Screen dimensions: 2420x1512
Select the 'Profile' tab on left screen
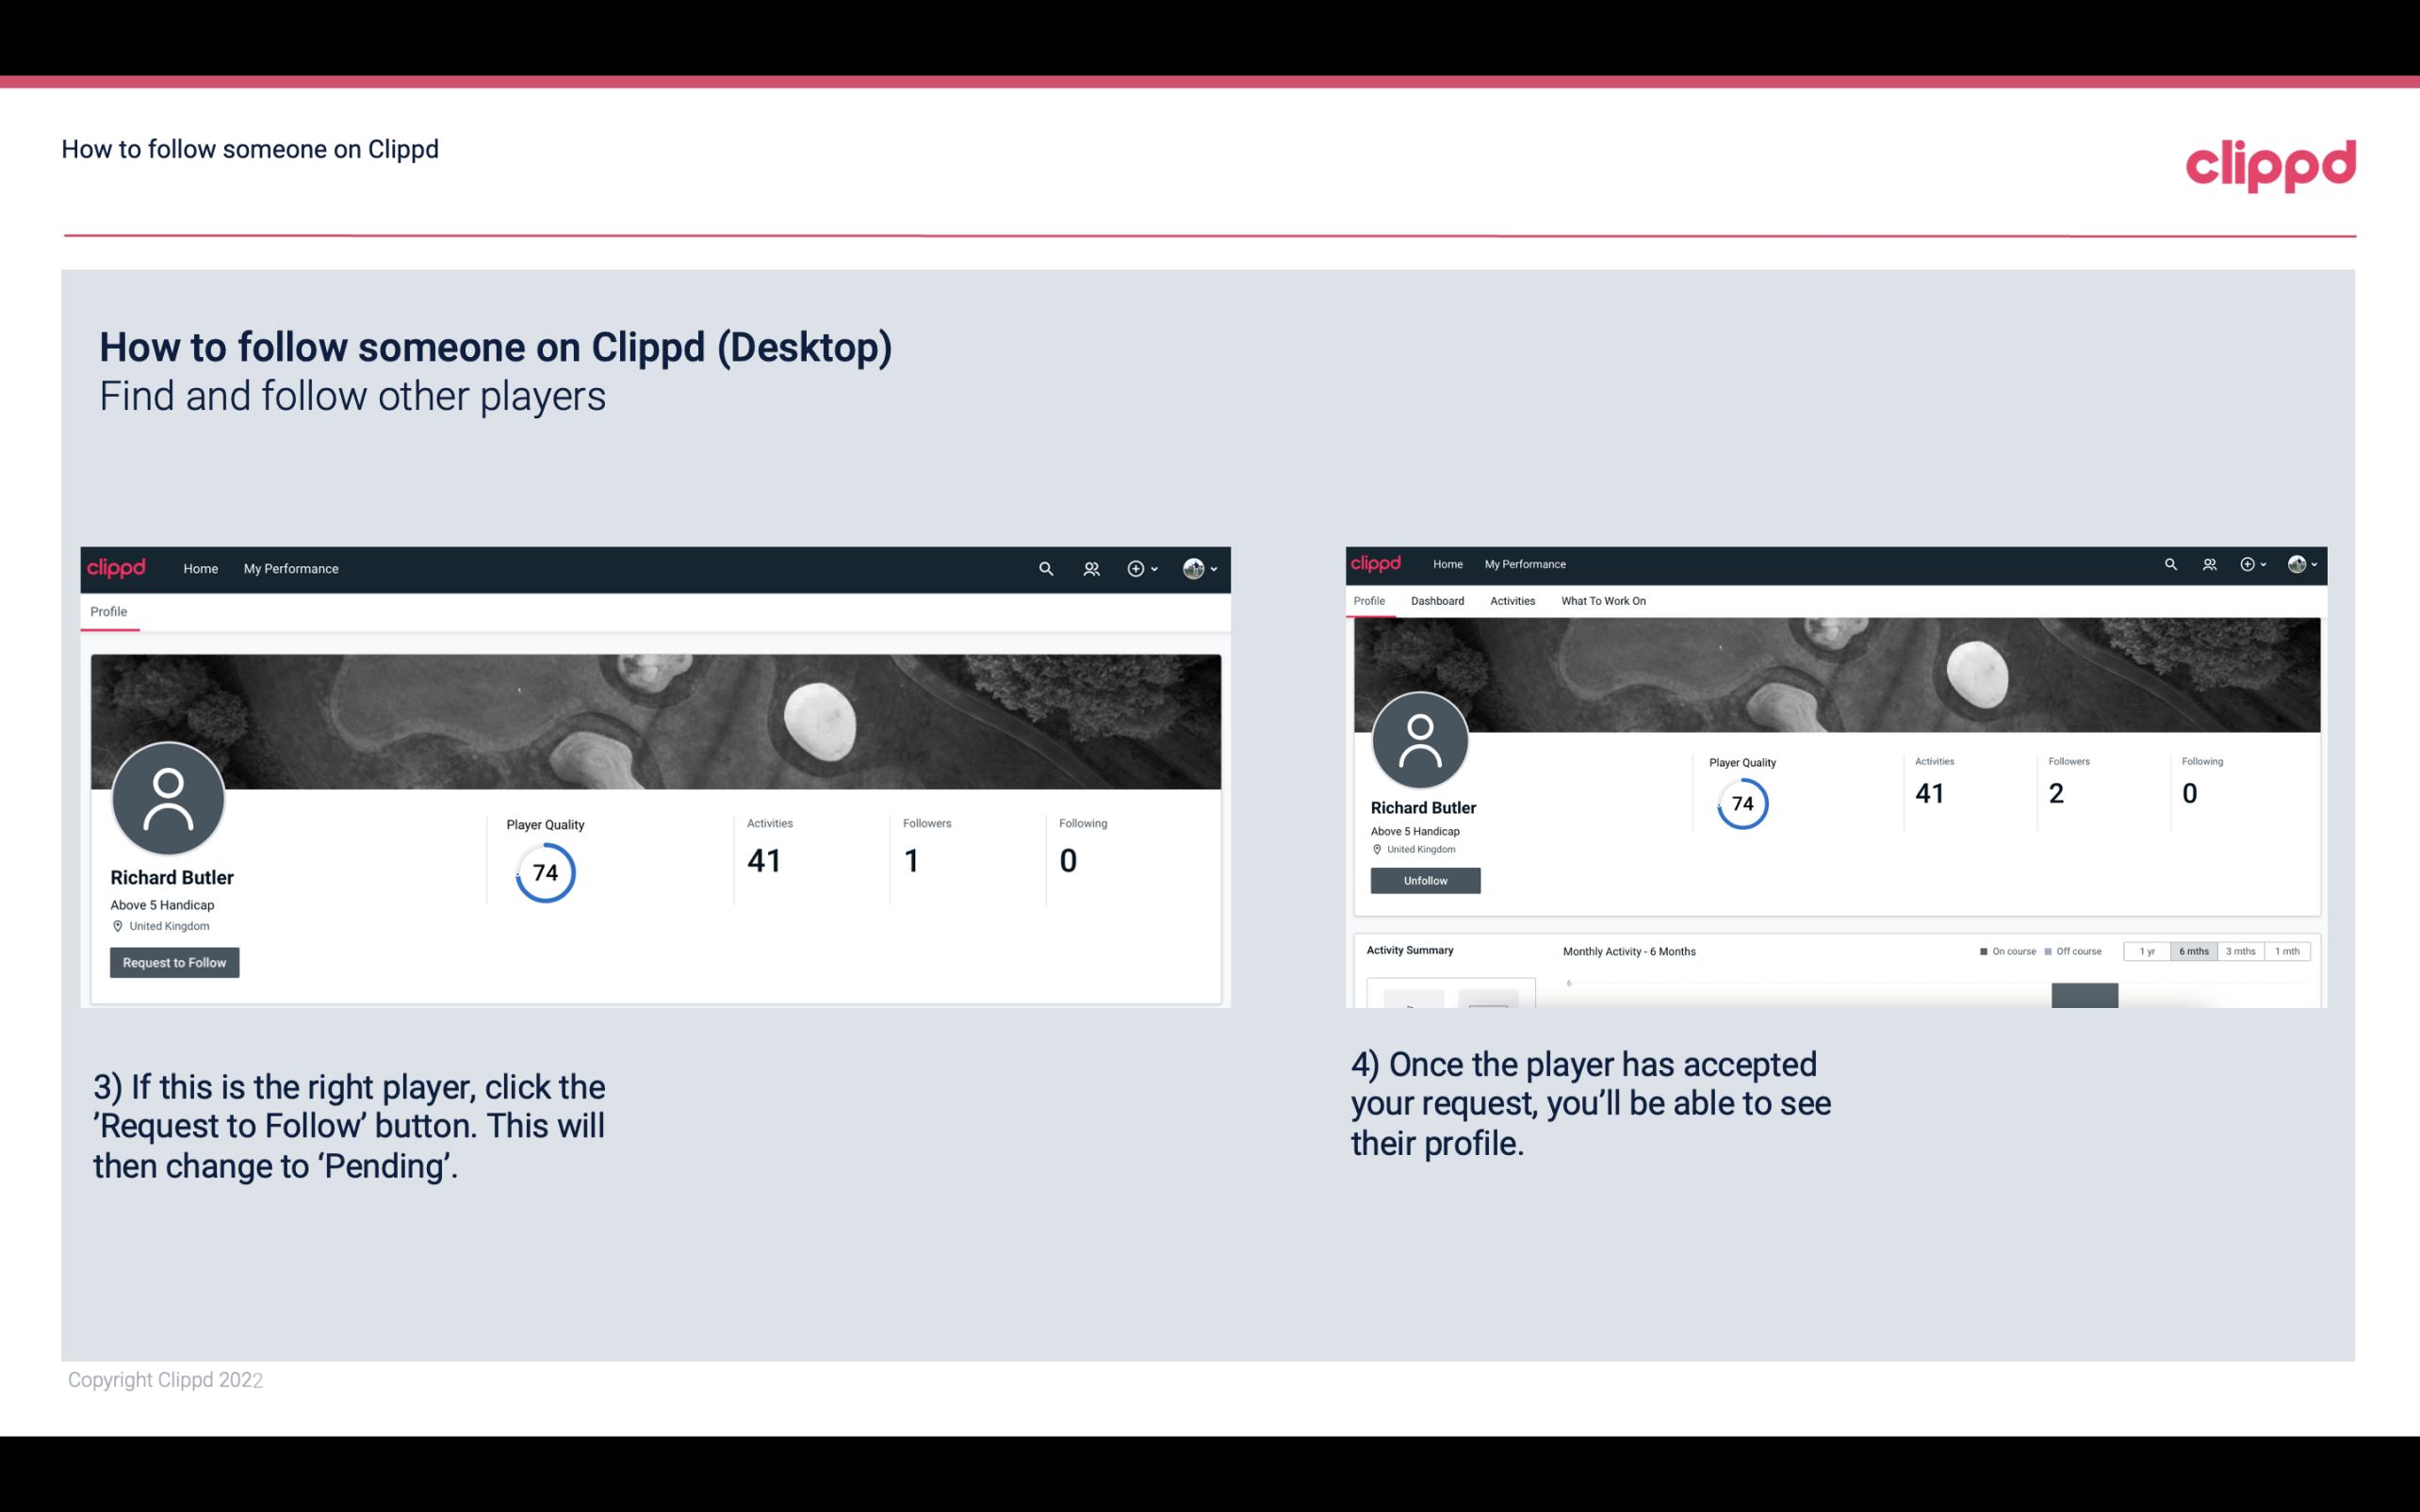point(108,611)
